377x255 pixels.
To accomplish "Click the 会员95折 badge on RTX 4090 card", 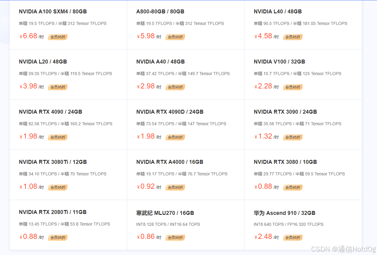I will (x=58, y=137).
